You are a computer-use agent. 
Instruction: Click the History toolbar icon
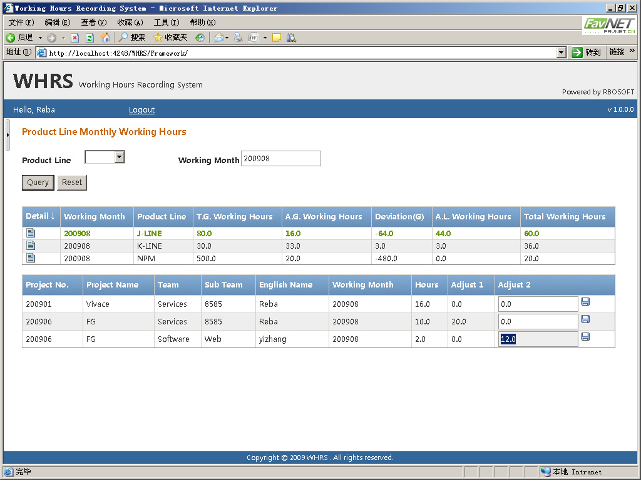[200, 37]
